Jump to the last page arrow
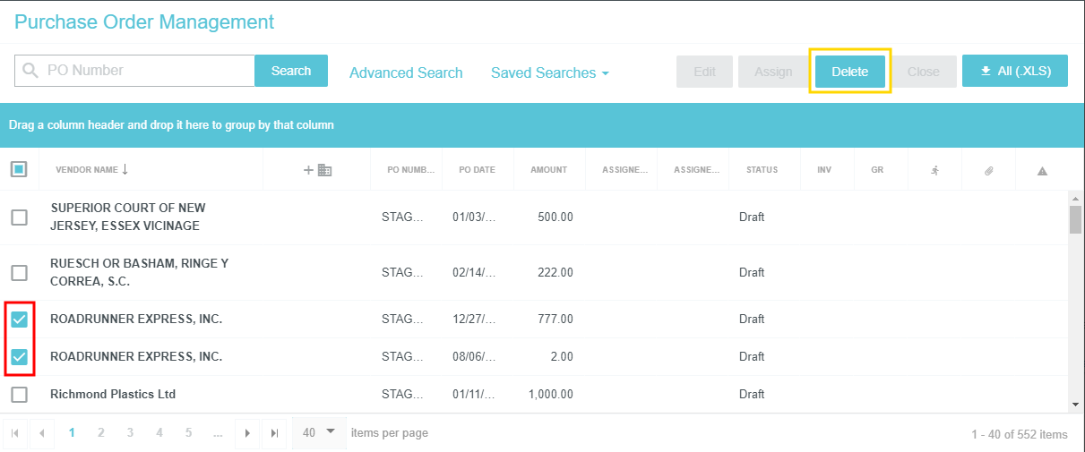This screenshot has width=1085, height=452. click(x=275, y=433)
